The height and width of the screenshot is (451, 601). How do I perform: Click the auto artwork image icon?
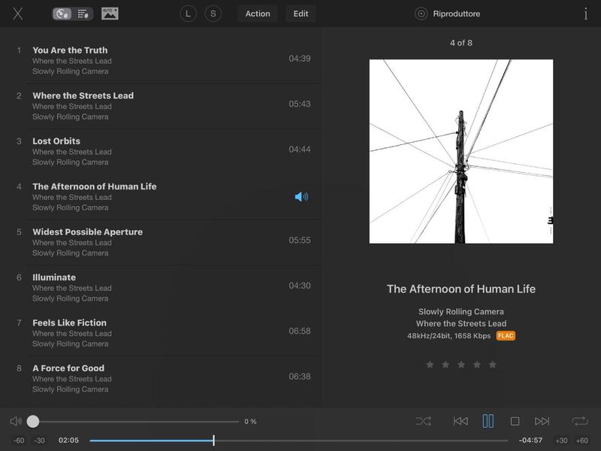coord(110,14)
